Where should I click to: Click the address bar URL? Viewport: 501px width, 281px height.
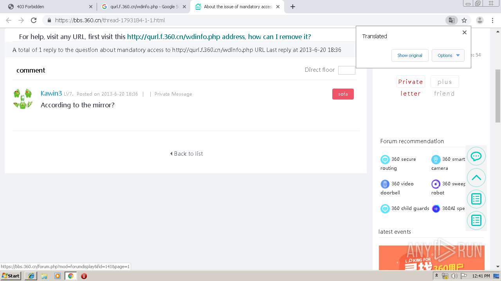110,20
